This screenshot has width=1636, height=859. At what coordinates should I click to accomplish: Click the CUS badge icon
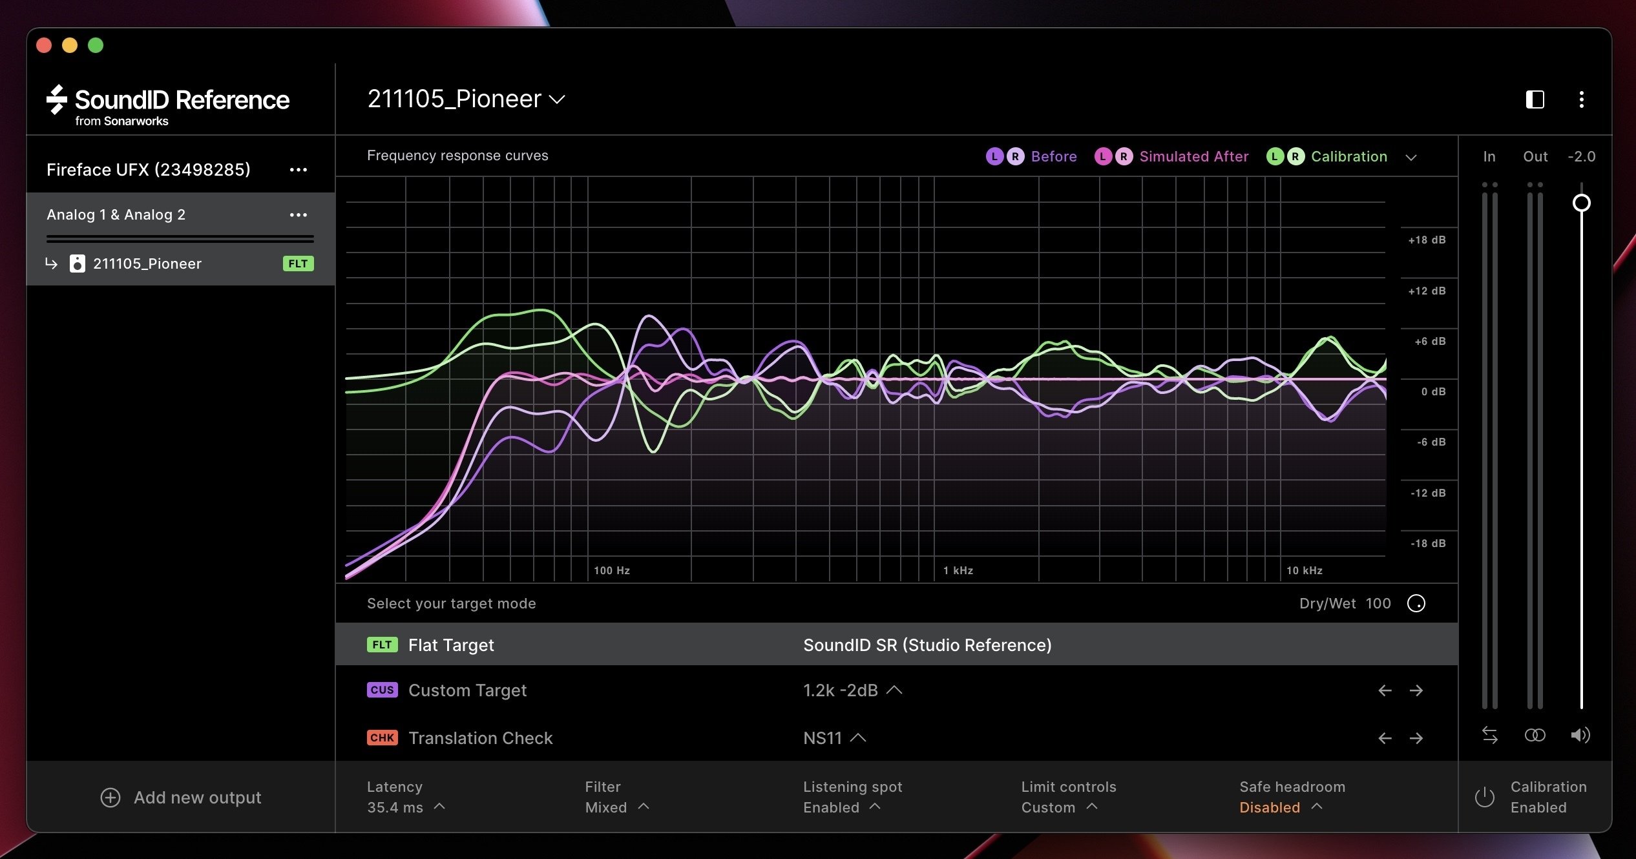(x=383, y=690)
